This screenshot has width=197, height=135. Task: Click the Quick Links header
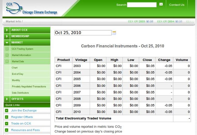[x=27, y=105]
